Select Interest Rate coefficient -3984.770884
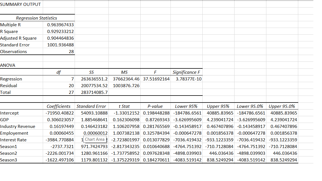 click(59, 140)
